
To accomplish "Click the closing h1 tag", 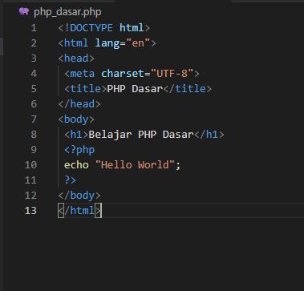I will 209,135.
